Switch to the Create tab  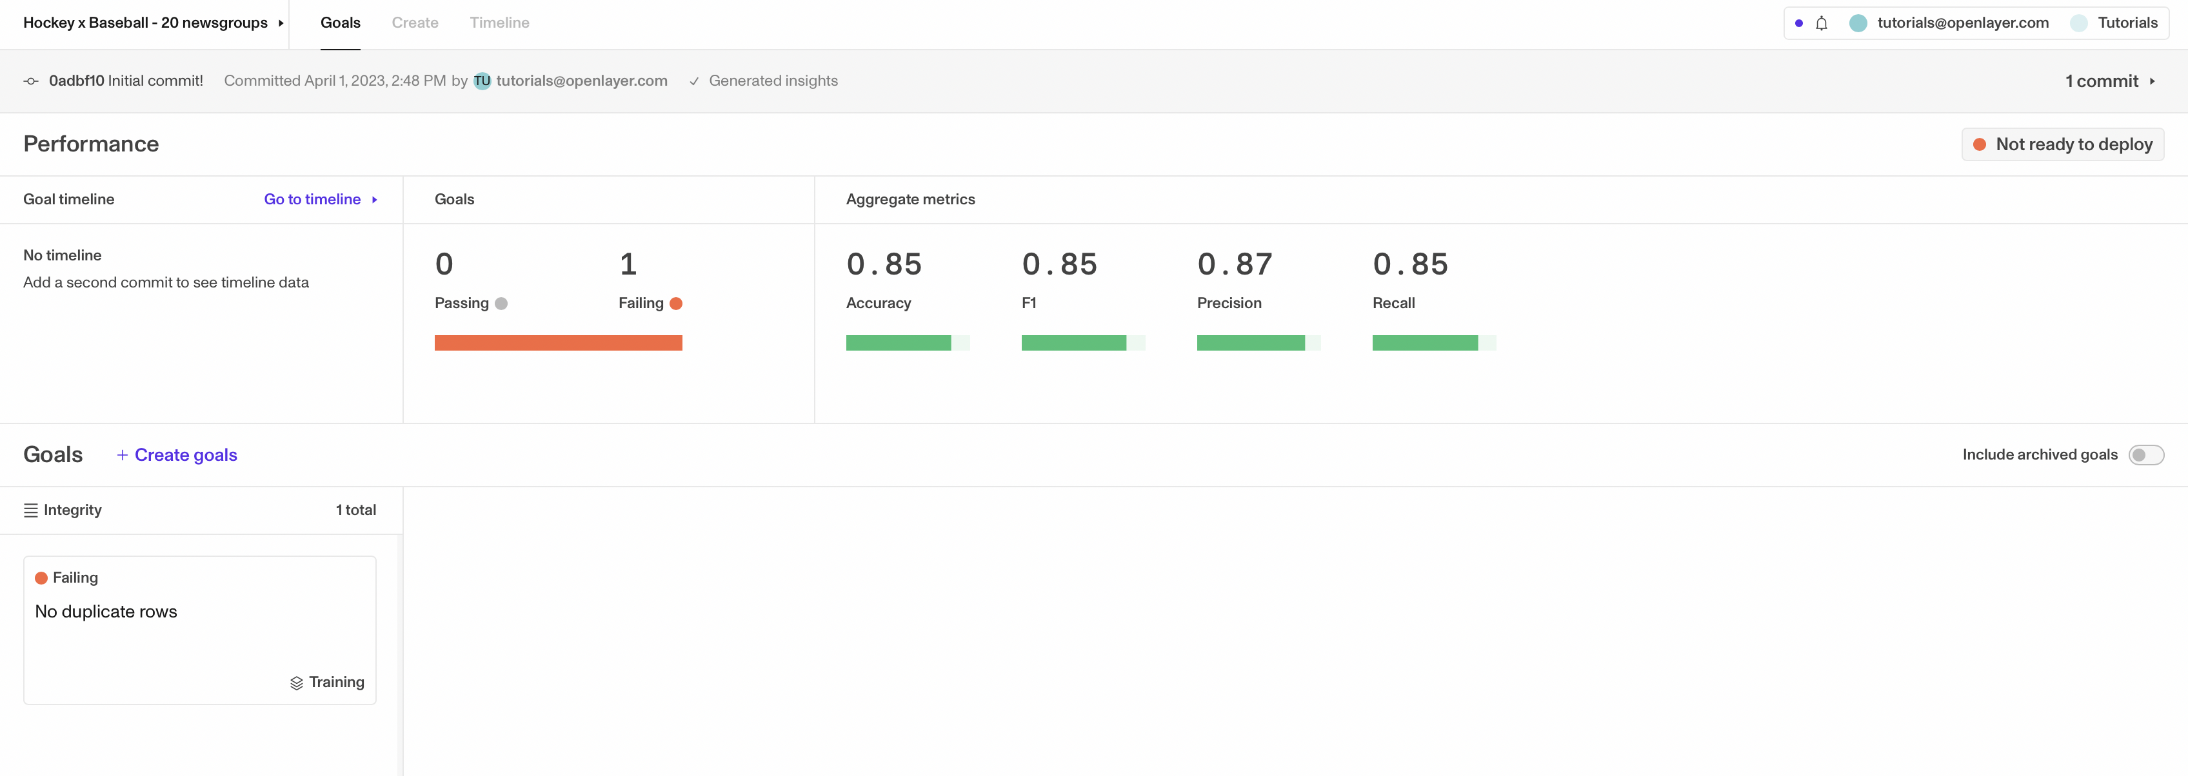click(415, 23)
